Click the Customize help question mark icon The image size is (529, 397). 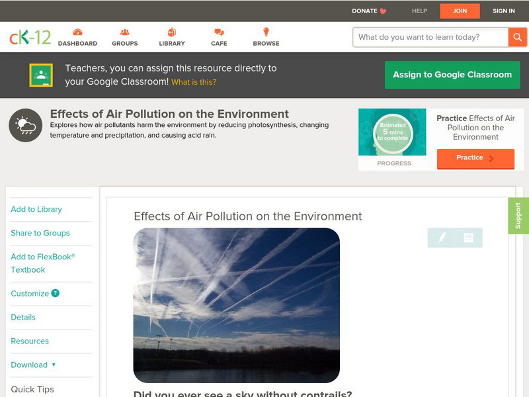(x=56, y=293)
